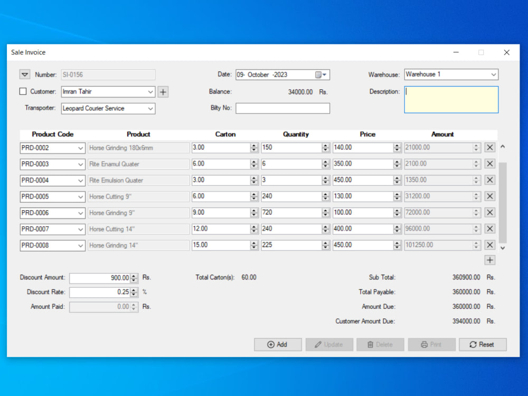Click the plus icon below the last product row

489,260
